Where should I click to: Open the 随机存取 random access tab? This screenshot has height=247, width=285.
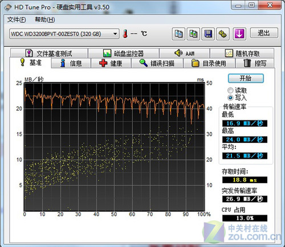pyautogui.click(x=242, y=53)
